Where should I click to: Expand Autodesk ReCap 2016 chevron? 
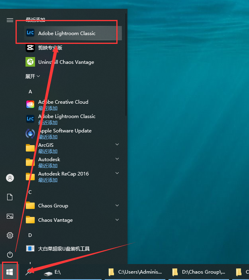pos(117,173)
